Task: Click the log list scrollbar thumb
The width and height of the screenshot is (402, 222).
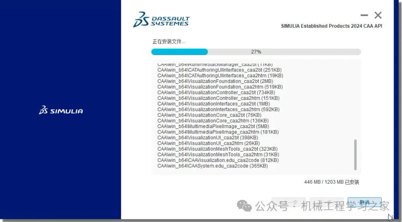Action: [x=355, y=155]
